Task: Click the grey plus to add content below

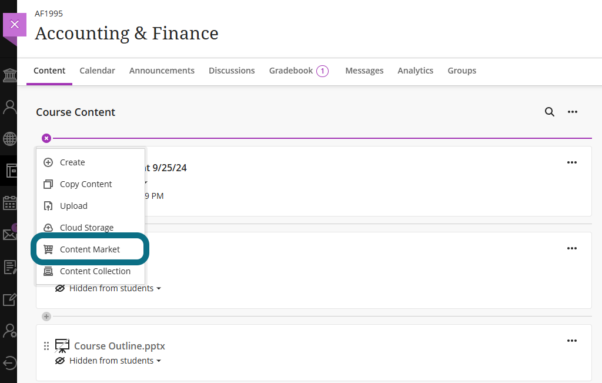Action: pos(46,317)
